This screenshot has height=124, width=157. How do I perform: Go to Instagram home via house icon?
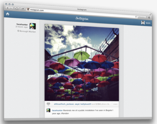pyautogui.click(x=8, y=14)
